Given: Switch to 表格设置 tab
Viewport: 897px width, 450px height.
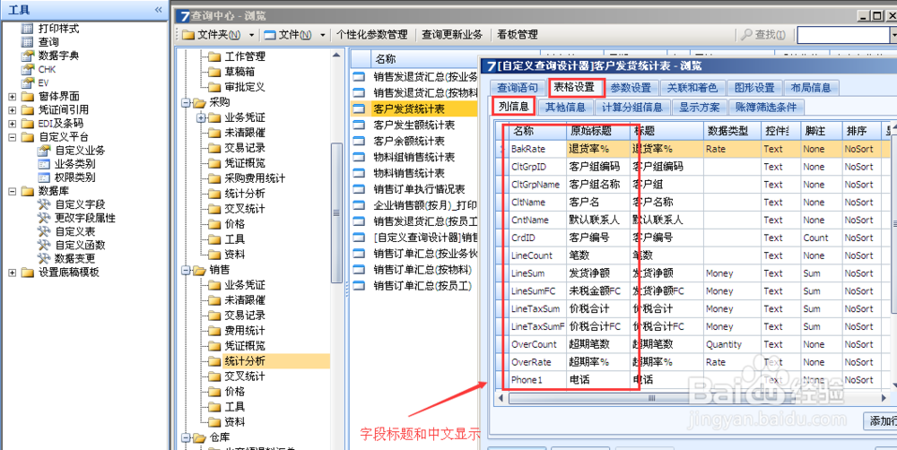Looking at the screenshot, I should [x=576, y=88].
